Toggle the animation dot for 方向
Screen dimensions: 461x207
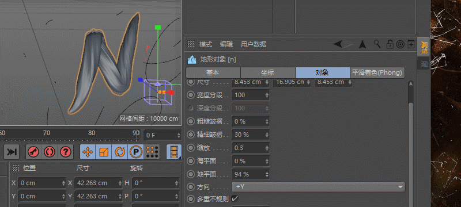[191, 187]
